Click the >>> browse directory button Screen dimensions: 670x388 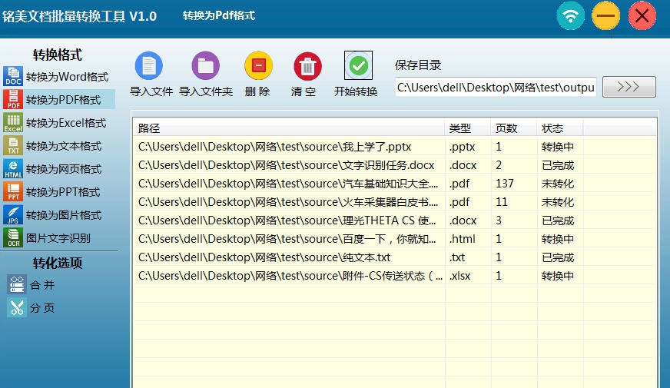click(x=629, y=87)
